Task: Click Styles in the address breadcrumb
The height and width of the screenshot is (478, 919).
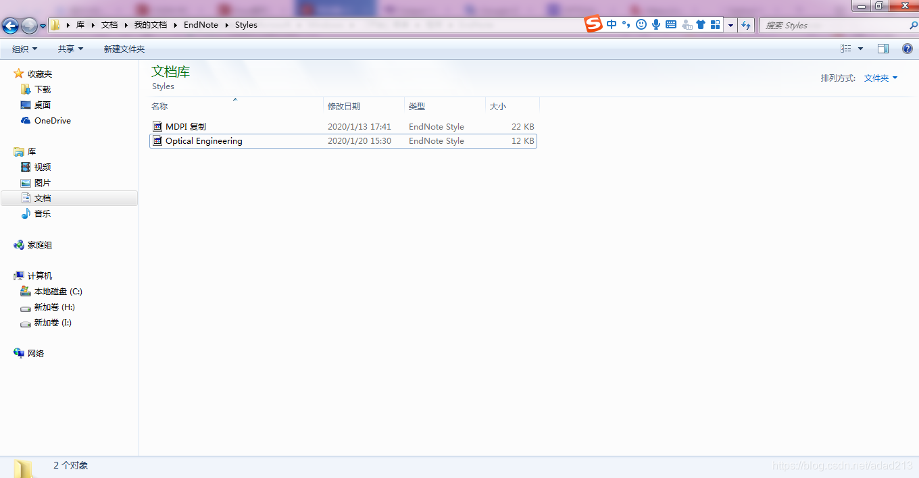Action: pyautogui.click(x=246, y=25)
